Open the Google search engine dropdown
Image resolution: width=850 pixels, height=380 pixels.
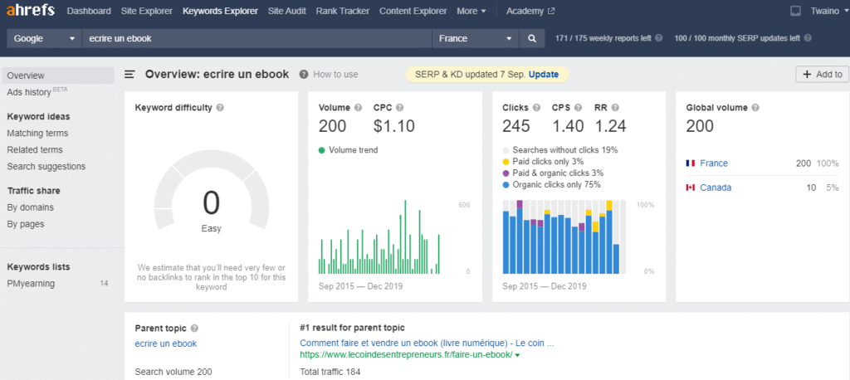[x=45, y=38]
